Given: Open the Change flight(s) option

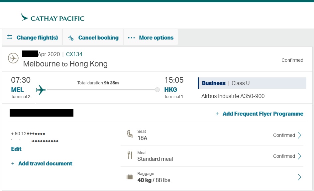Looking at the screenshot, I should click(37, 38).
